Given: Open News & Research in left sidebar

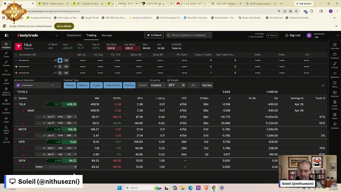Looking at the screenshot, I should pyautogui.click(x=6, y=92).
